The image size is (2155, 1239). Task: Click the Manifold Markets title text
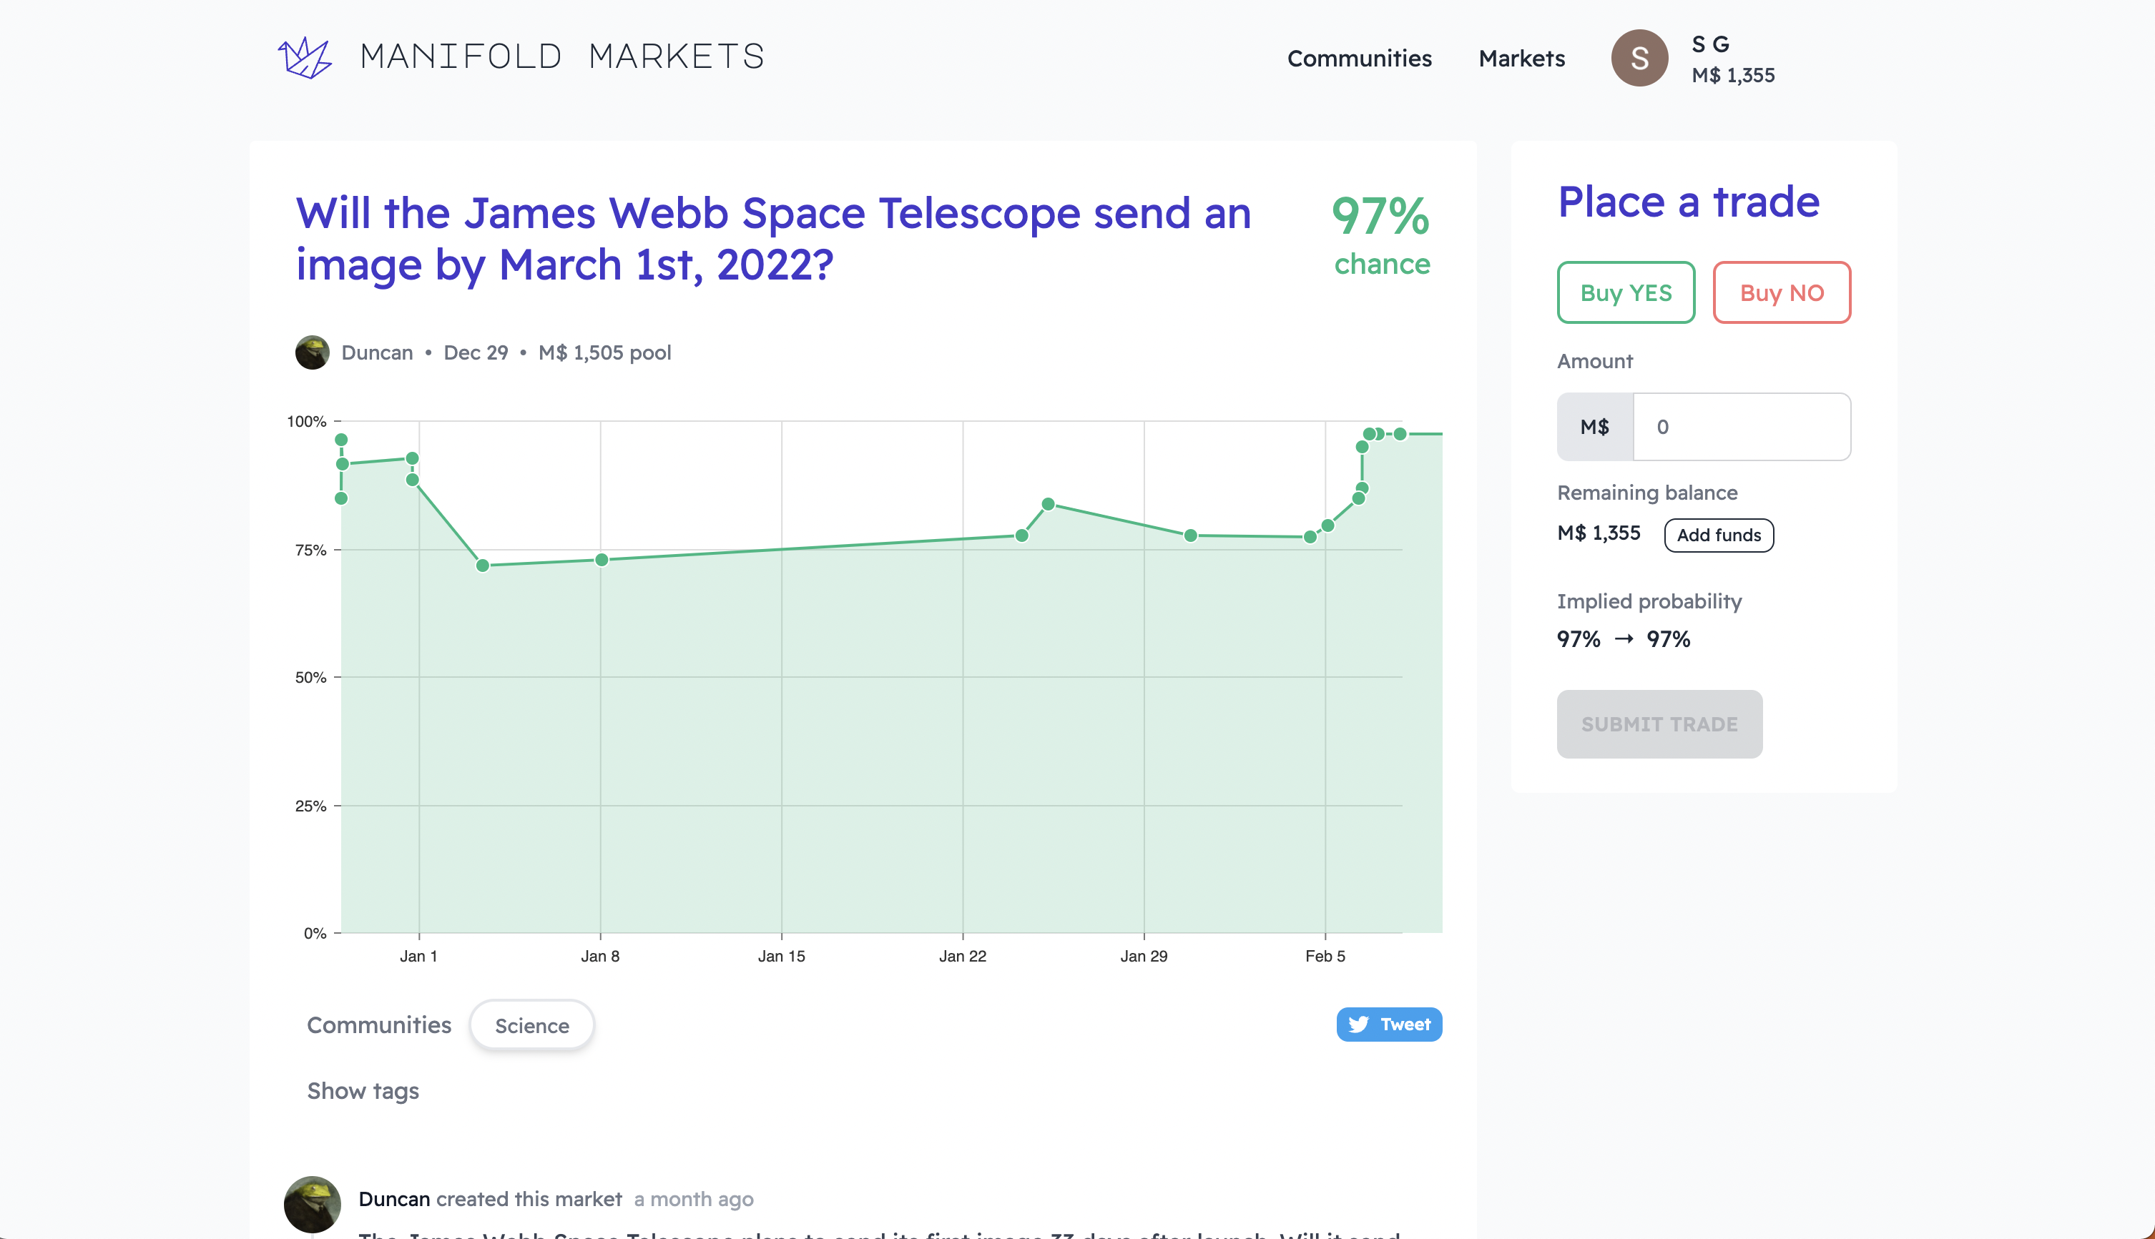(x=561, y=57)
